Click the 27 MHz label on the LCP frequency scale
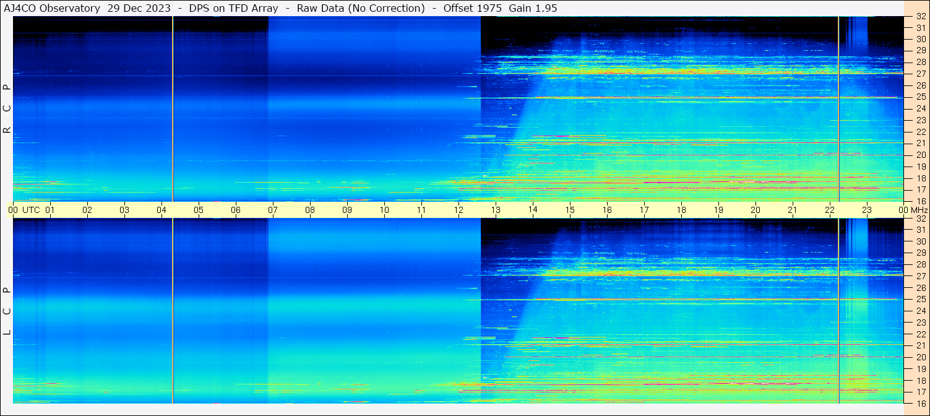930x416 pixels. coord(920,276)
